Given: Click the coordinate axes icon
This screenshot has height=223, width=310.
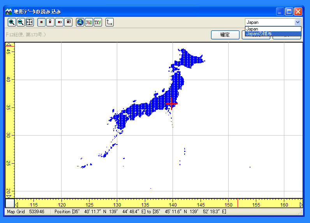Looking at the screenshot, I should (x=109, y=22).
